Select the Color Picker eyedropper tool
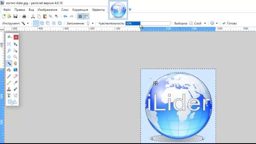The width and height of the screenshot is (256, 144). coord(15,83)
